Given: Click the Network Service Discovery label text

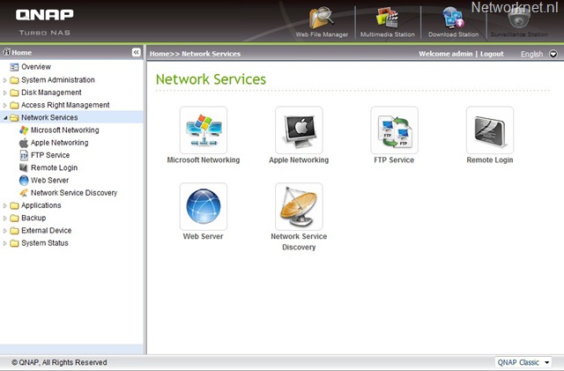Looking at the screenshot, I should coord(299,241).
